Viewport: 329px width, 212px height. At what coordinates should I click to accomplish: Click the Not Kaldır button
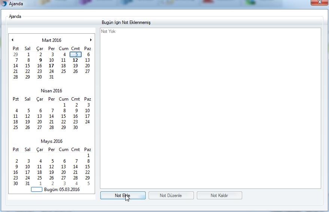point(219,196)
